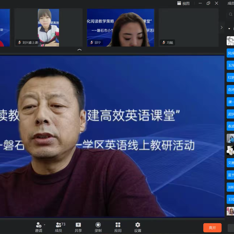The height and width of the screenshot is (234, 234).
Task: Collapse the member list group triangle
Action: pos(229,29)
